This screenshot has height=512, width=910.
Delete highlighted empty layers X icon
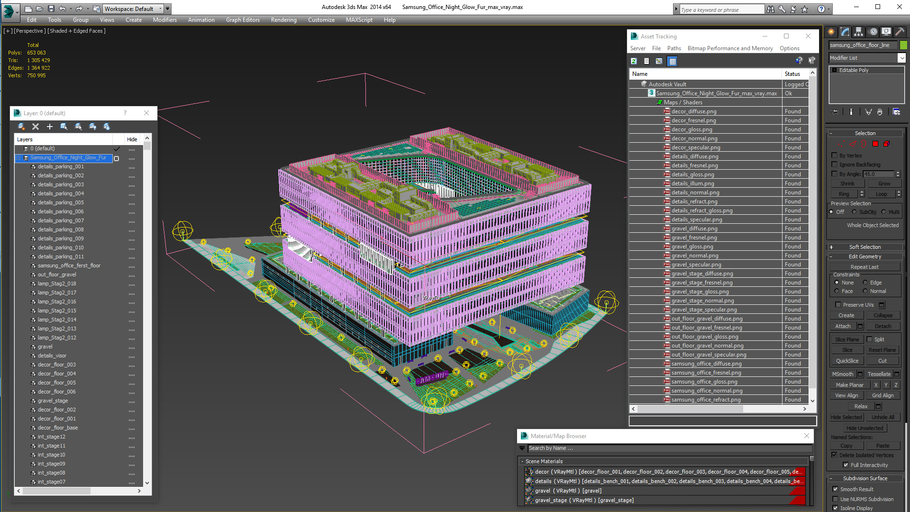36,127
